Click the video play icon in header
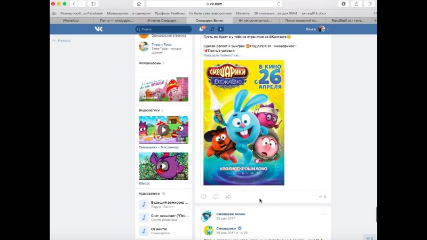 coord(220,29)
